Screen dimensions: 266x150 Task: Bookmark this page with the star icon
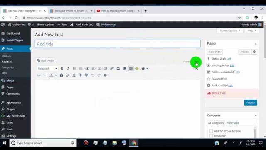[239, 17]
